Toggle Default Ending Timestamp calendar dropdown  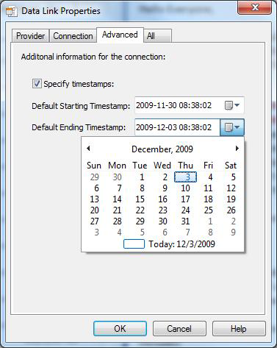coord(232,127)
